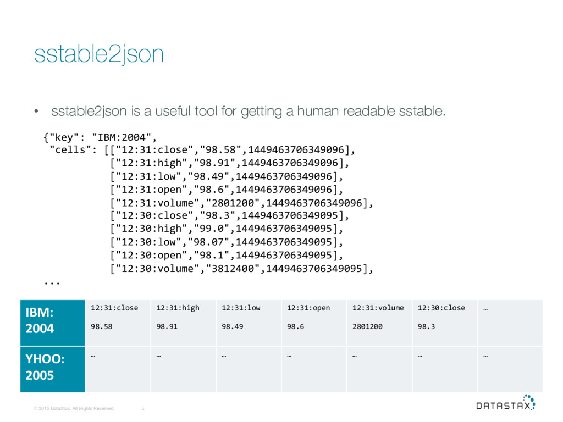Select the sstable2json slide title
Viewport: 563px width, 422px height.
(x=99, y=54)
